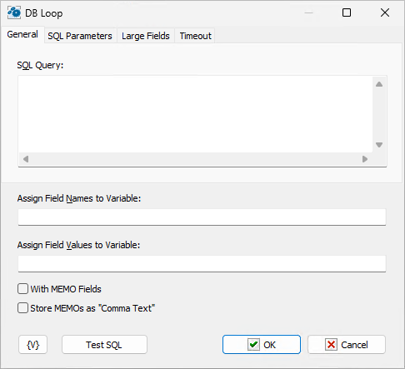Image resolution: width=405 pixels, height=369 pixels.
Task: Click the SQL Query scroll right arrow
Action: [x=365, y=159]
